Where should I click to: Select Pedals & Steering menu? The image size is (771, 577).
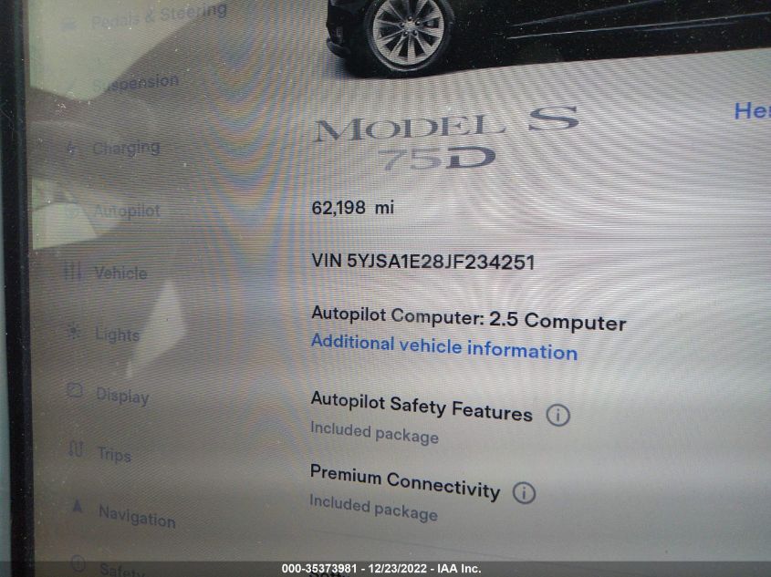pyautogui.click(x=159, y=16)
